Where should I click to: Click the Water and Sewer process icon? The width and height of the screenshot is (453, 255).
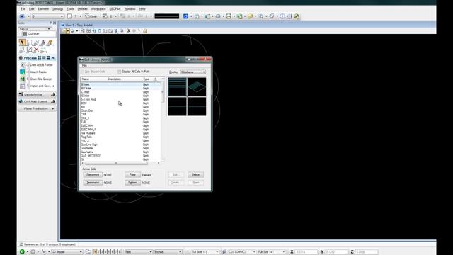click(x=22, y=86)
